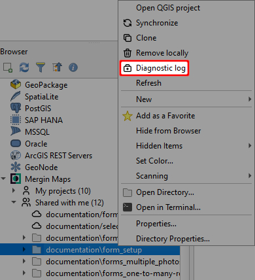Select the Mergin Maps label
The height and width of the screenshot is (280, 255).
click(x=48, y=179)
